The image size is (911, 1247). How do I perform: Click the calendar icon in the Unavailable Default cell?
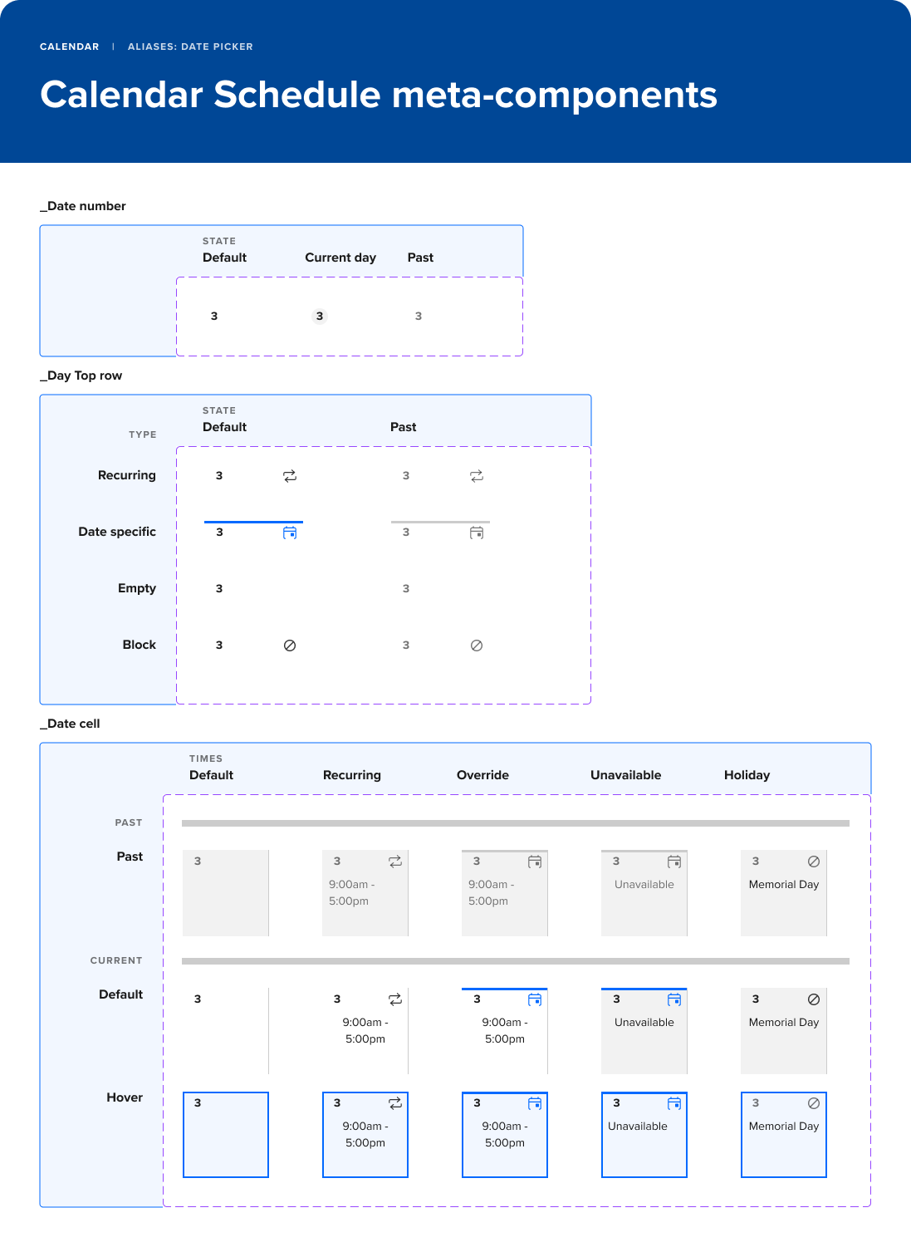tap(674, 999)
